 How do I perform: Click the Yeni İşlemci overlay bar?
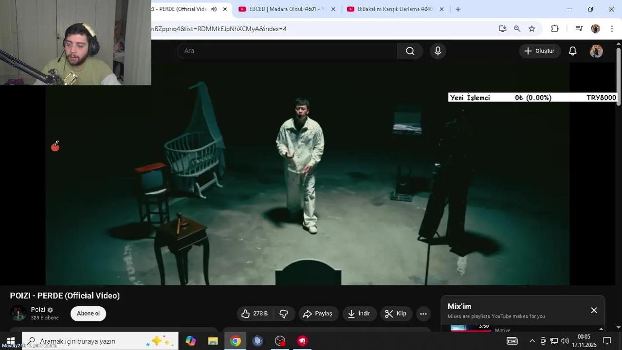point(532,98)
